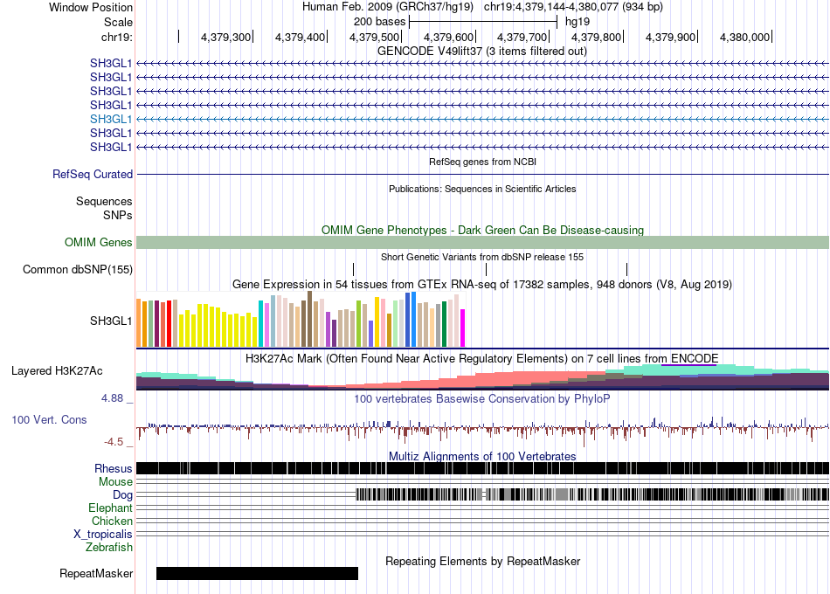Click the GENCODE V49lift37 track title
Screen dimensions: 830x594
tap(482, 52)
